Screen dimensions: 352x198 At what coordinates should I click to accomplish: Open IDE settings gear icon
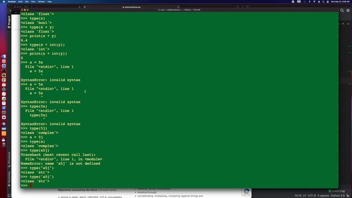coord(348,10)
